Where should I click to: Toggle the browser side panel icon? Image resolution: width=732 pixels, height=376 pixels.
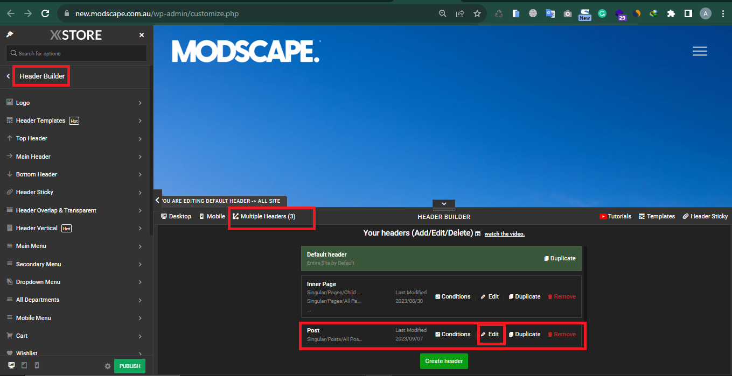(688, 13)
